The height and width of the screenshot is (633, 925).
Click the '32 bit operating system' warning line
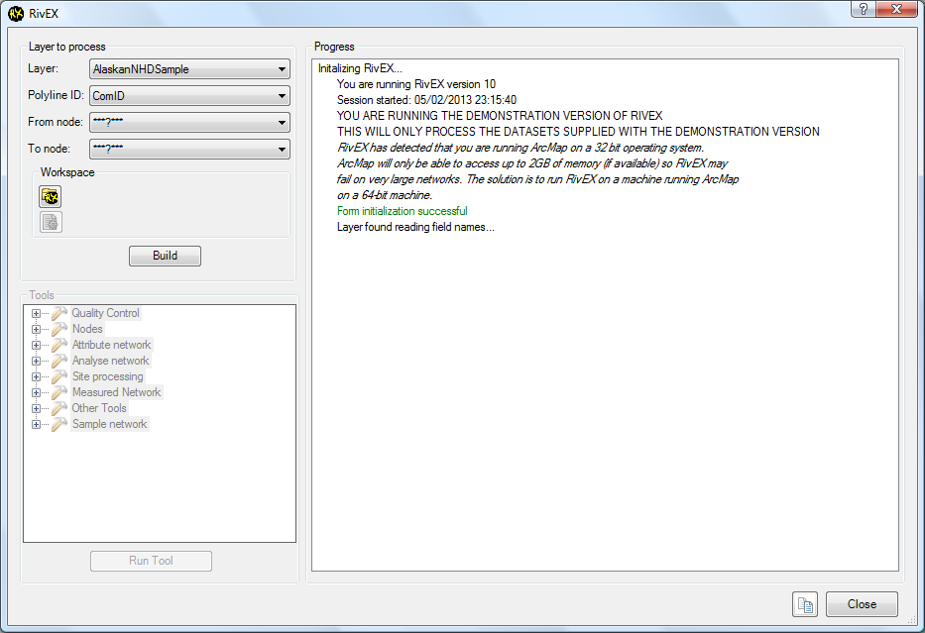pos(520,148)
